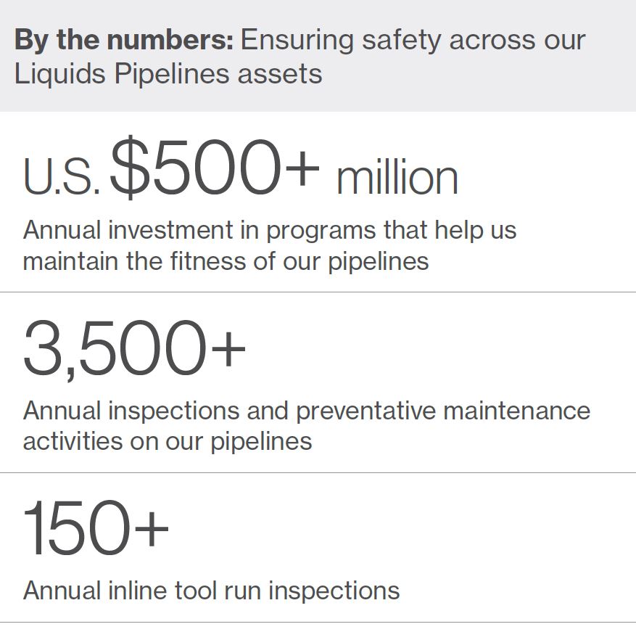The height and width of the screenshot is (632, 636).
Task: Click the divider line below the $500+ section
Action: point(318,292)
